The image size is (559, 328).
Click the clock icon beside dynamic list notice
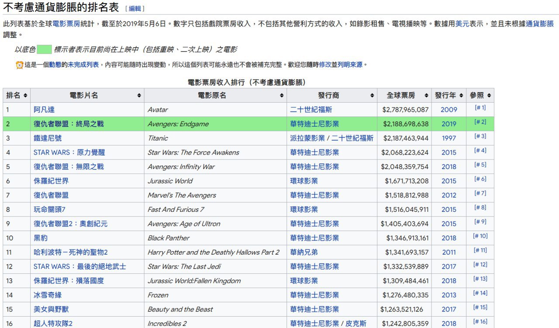(x=20, y=65)
